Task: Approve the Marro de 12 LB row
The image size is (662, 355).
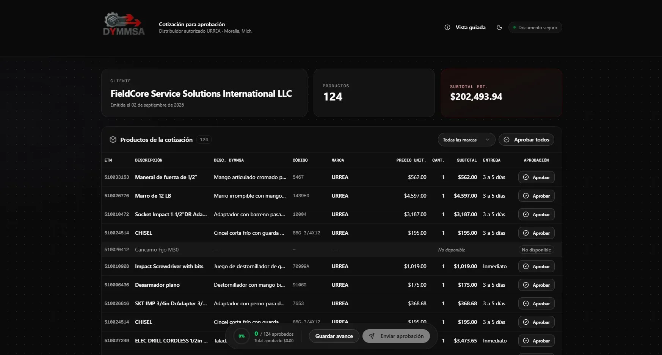Action: point(536,196)
